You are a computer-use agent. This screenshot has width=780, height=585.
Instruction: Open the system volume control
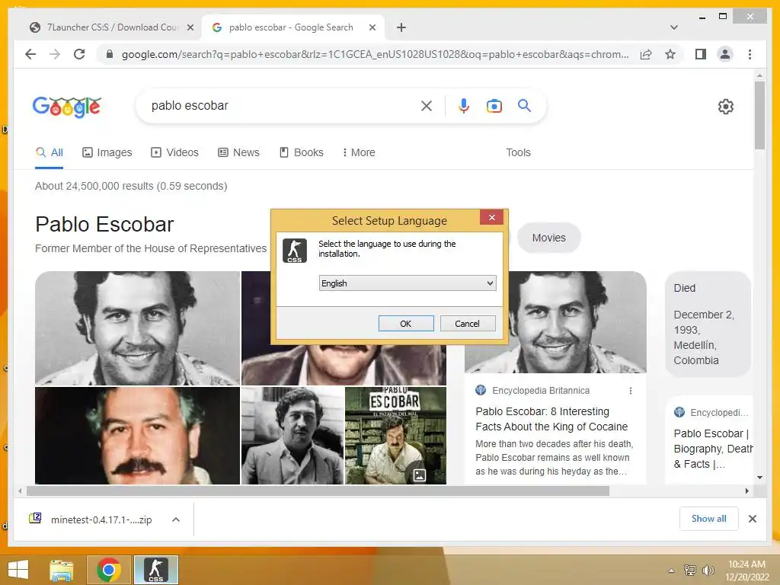708,570
